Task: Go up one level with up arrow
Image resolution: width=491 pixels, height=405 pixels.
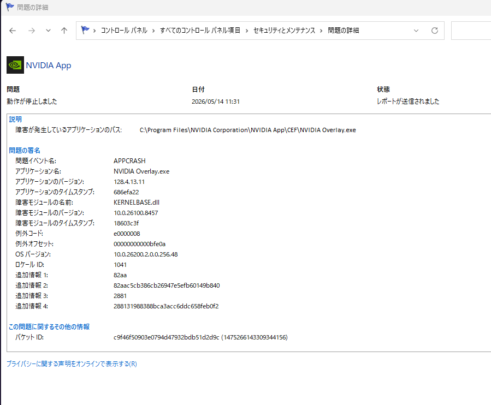Action: click(64, 31)
